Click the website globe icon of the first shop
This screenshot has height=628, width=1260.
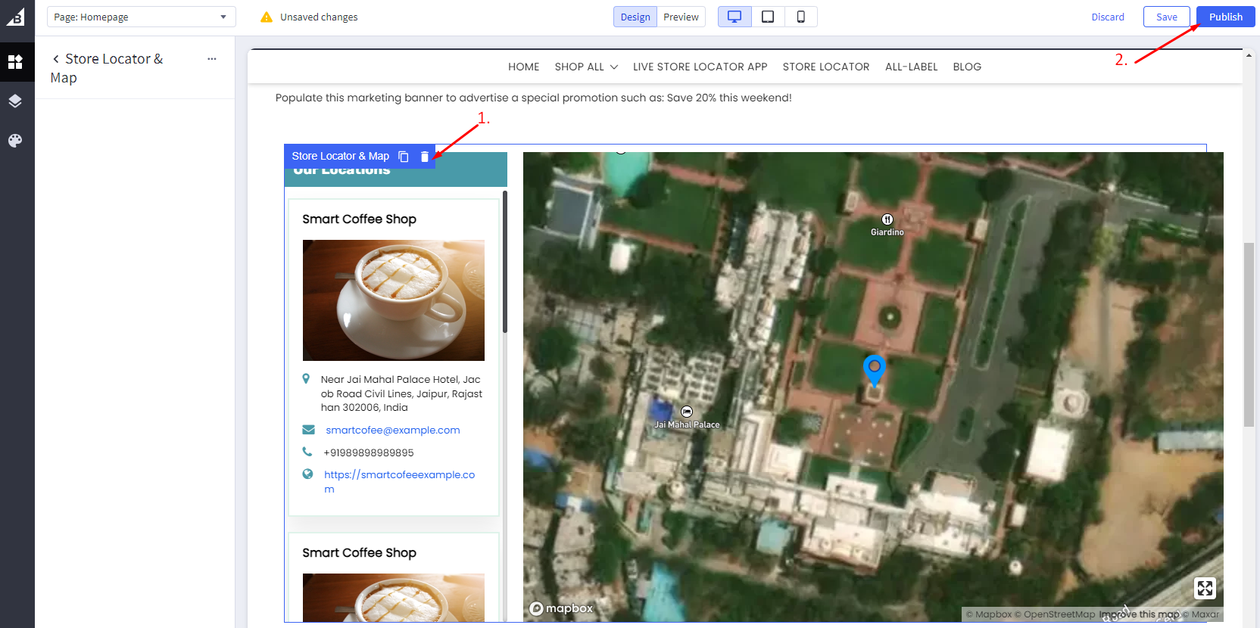307,474
